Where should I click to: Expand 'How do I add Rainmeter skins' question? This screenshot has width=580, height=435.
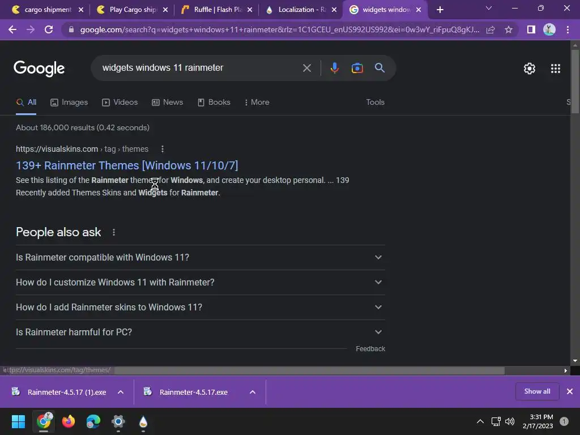[201, 308]
